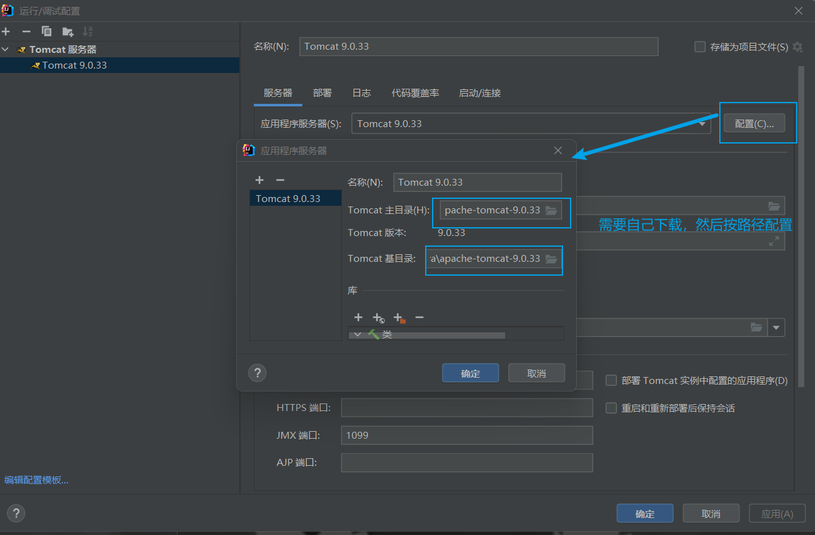Add application server in 应用程序服务器 dialog

point(259,180)
